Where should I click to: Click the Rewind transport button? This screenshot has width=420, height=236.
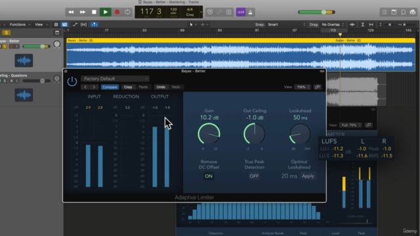71,12
